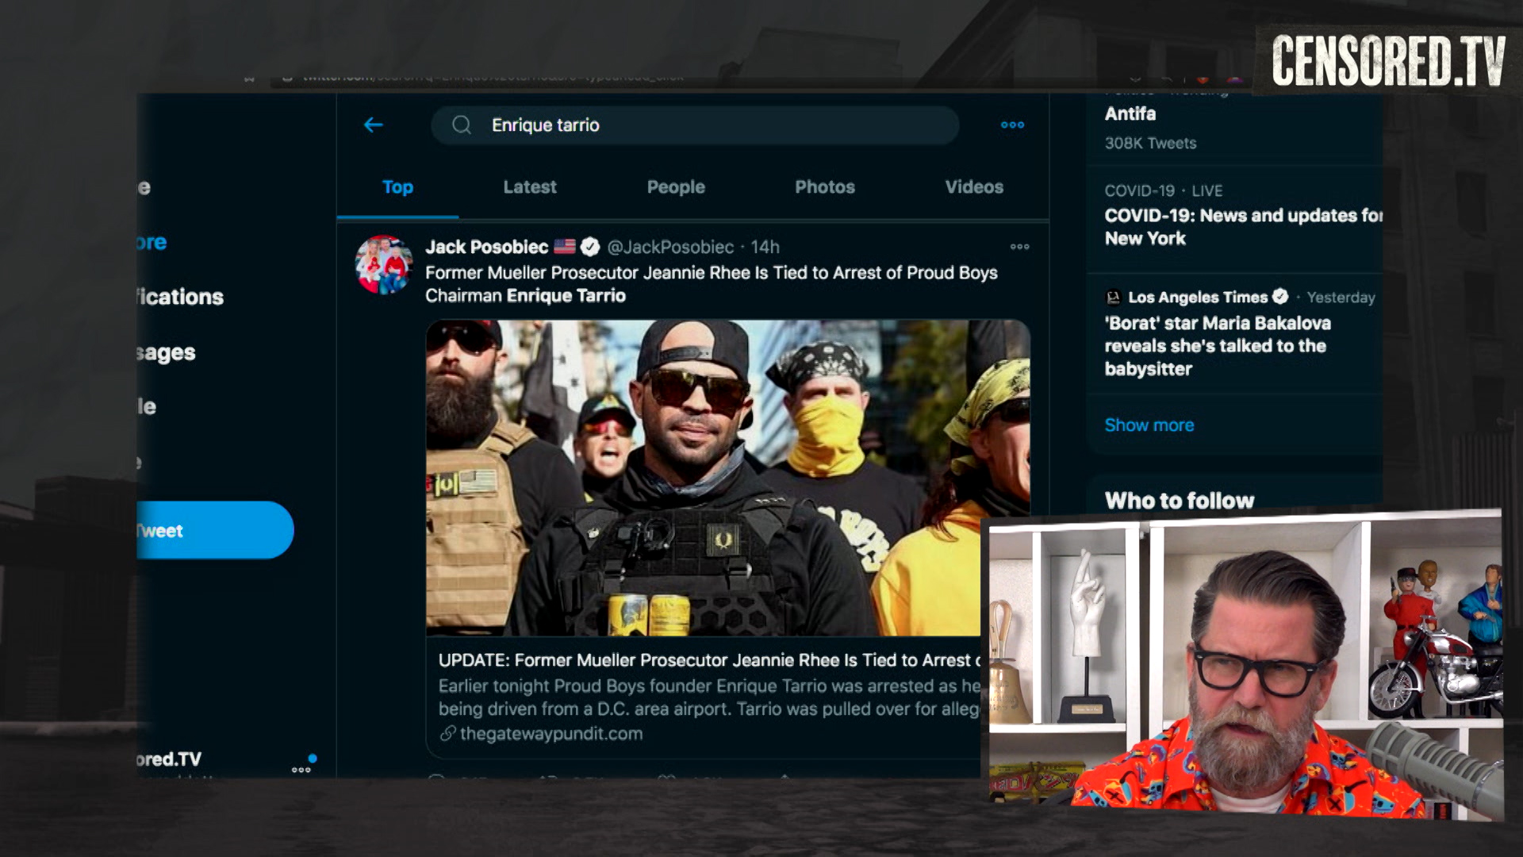
Task: Click the thegatewaypundit.com domain text
Action: pos(551,733)
